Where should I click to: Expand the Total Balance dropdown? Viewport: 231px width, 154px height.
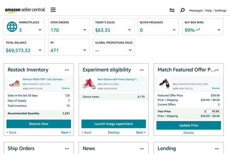40,50
